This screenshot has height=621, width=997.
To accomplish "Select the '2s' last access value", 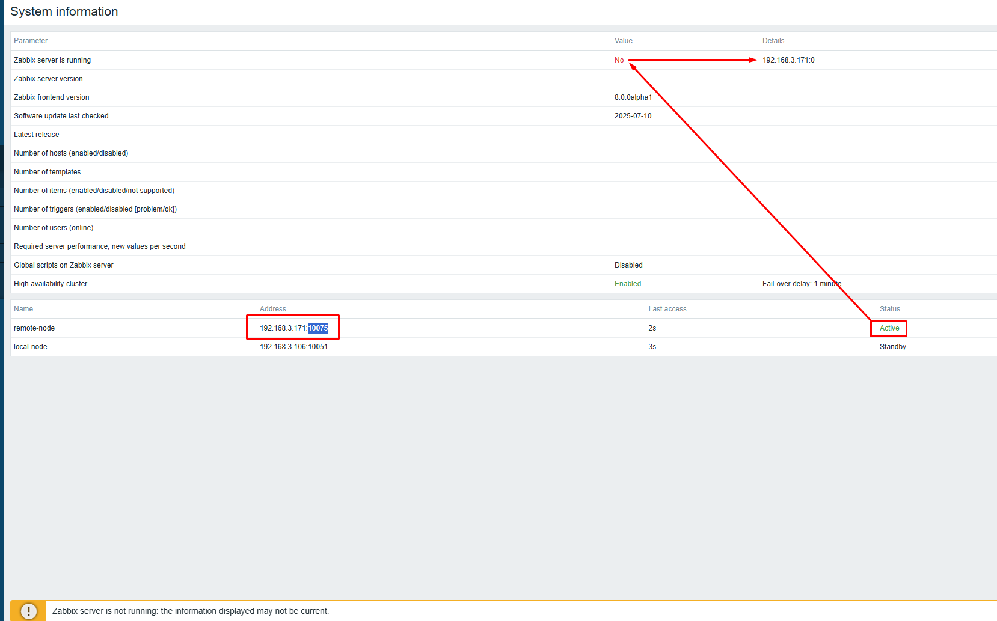I will [x=652, y=328].
